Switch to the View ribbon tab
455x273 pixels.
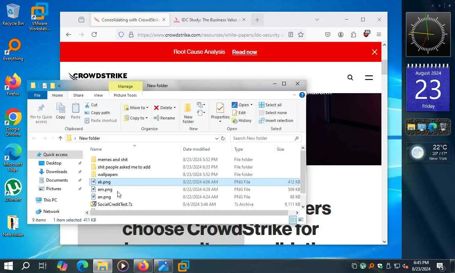pyautogui.click(x=98, y=95)
